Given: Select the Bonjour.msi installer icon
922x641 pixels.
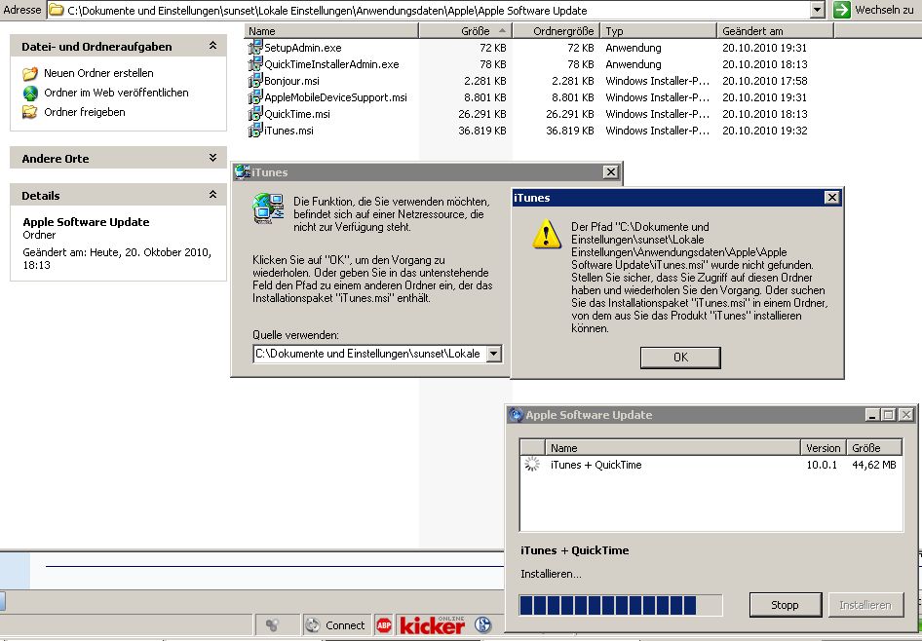Looking at the screenshot, I should coord(255,81).
